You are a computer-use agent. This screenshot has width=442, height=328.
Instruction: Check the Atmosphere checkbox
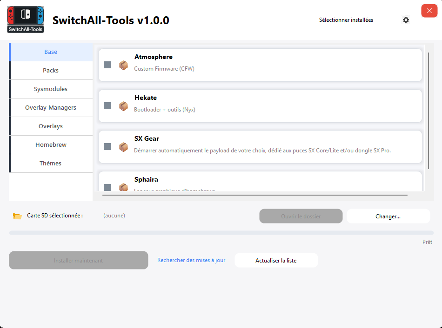tap(107, 65)
